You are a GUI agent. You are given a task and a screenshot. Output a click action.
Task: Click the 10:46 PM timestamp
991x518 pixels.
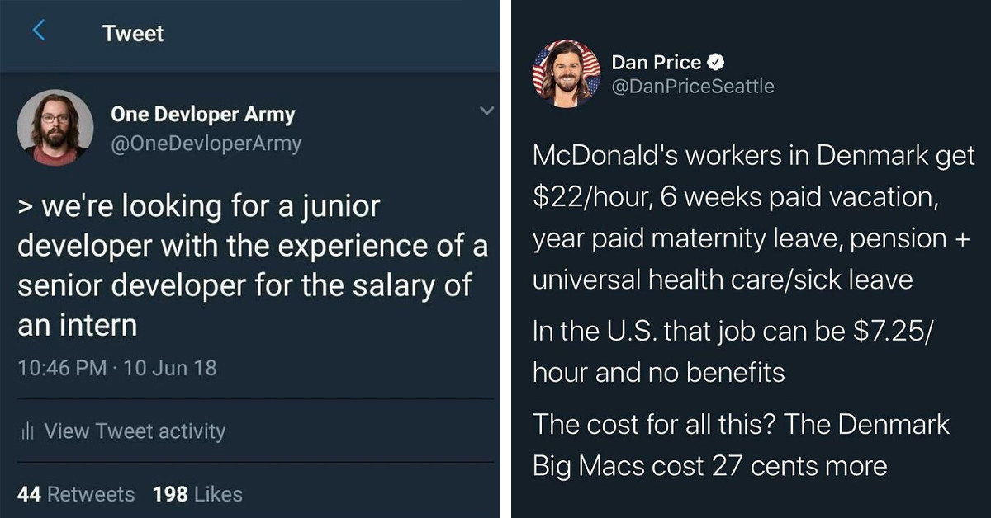[x=61, y=367]
